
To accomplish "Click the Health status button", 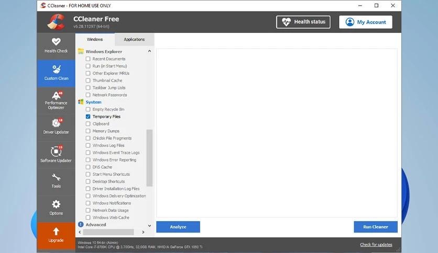I will (x=303, y=22).
